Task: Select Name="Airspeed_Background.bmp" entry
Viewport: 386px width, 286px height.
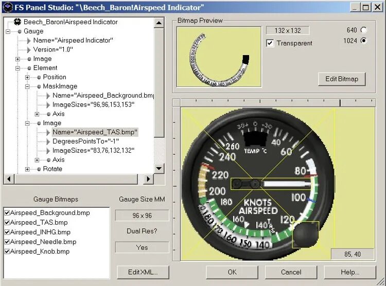Action: click(x=103, y=96)
